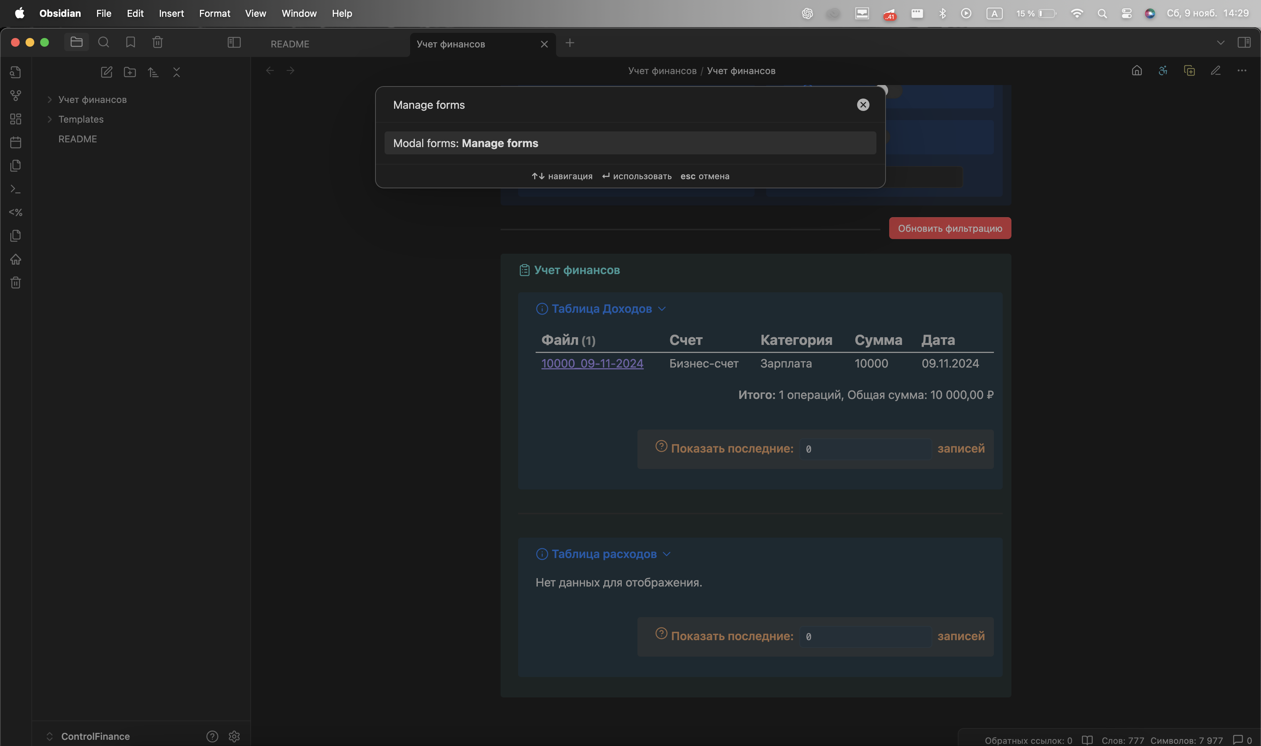Viewport: 1261px width, 746px height.
Task: Create a new note in sidebar
Action: [107, 72]
